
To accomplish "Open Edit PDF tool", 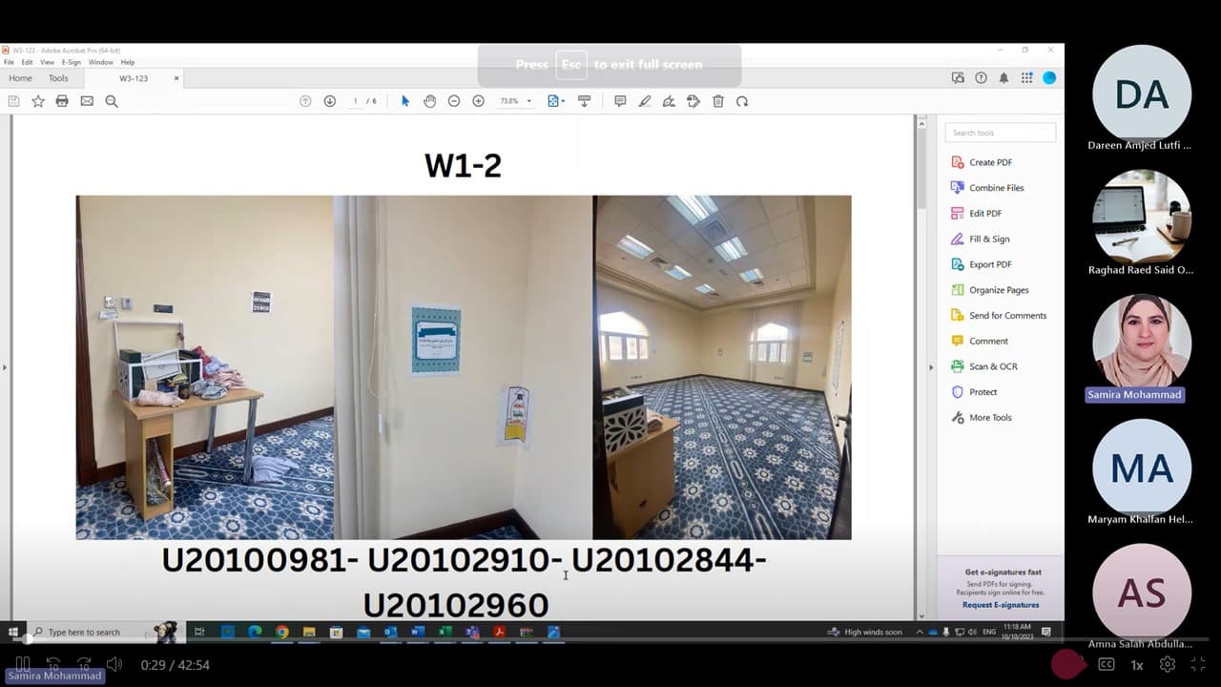I will pos(984,214).
